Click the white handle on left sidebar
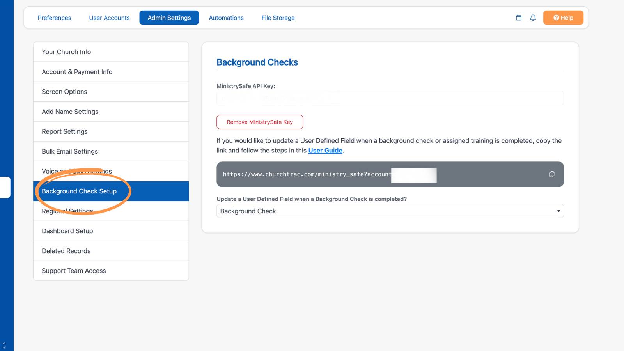 (x=5, y=188)
